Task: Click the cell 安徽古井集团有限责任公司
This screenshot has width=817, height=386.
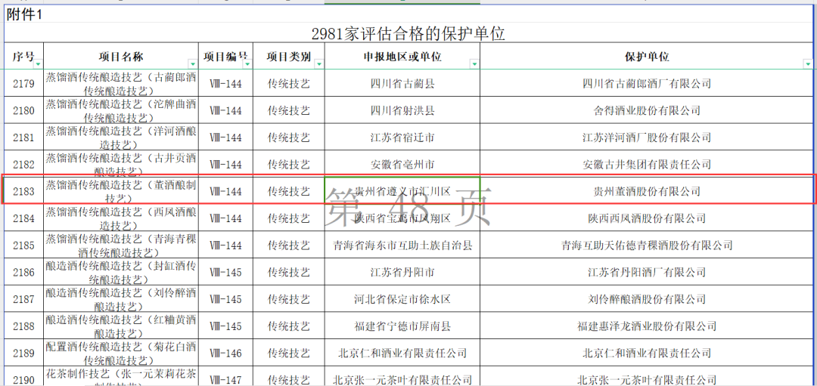Action: pos(646,165)
